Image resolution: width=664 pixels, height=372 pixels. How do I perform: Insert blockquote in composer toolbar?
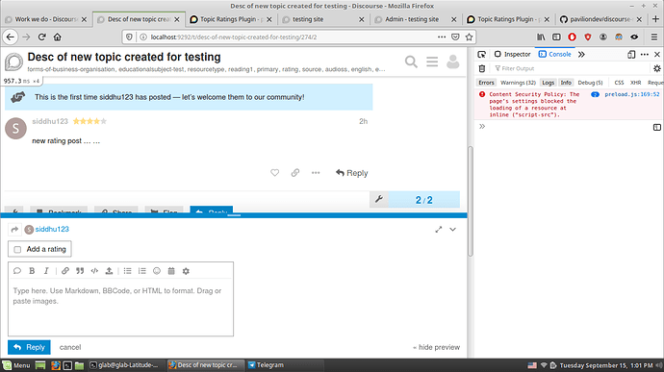coord(80,271)
